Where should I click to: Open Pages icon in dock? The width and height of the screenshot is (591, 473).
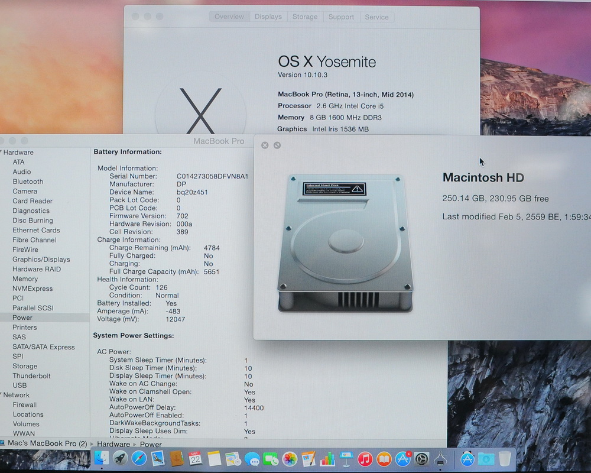tap(309, 459)
